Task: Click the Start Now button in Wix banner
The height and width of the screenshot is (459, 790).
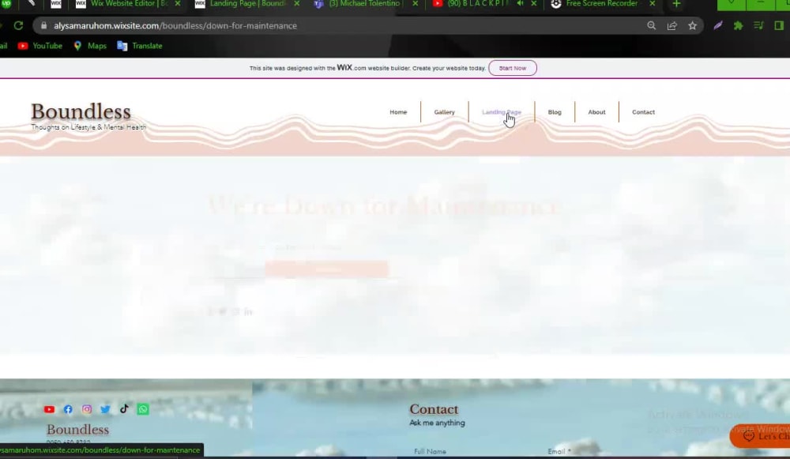Action: (513, 68)
